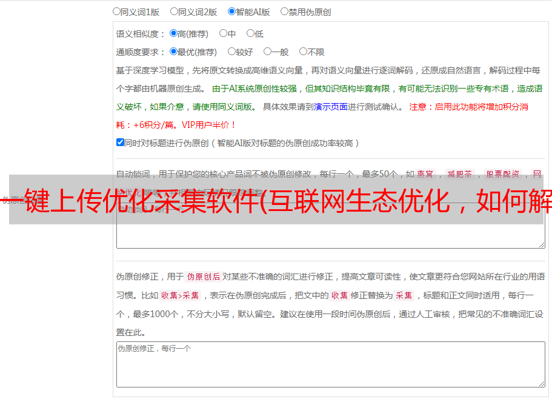Select the 同义词2版 radio option

(174, 12)
